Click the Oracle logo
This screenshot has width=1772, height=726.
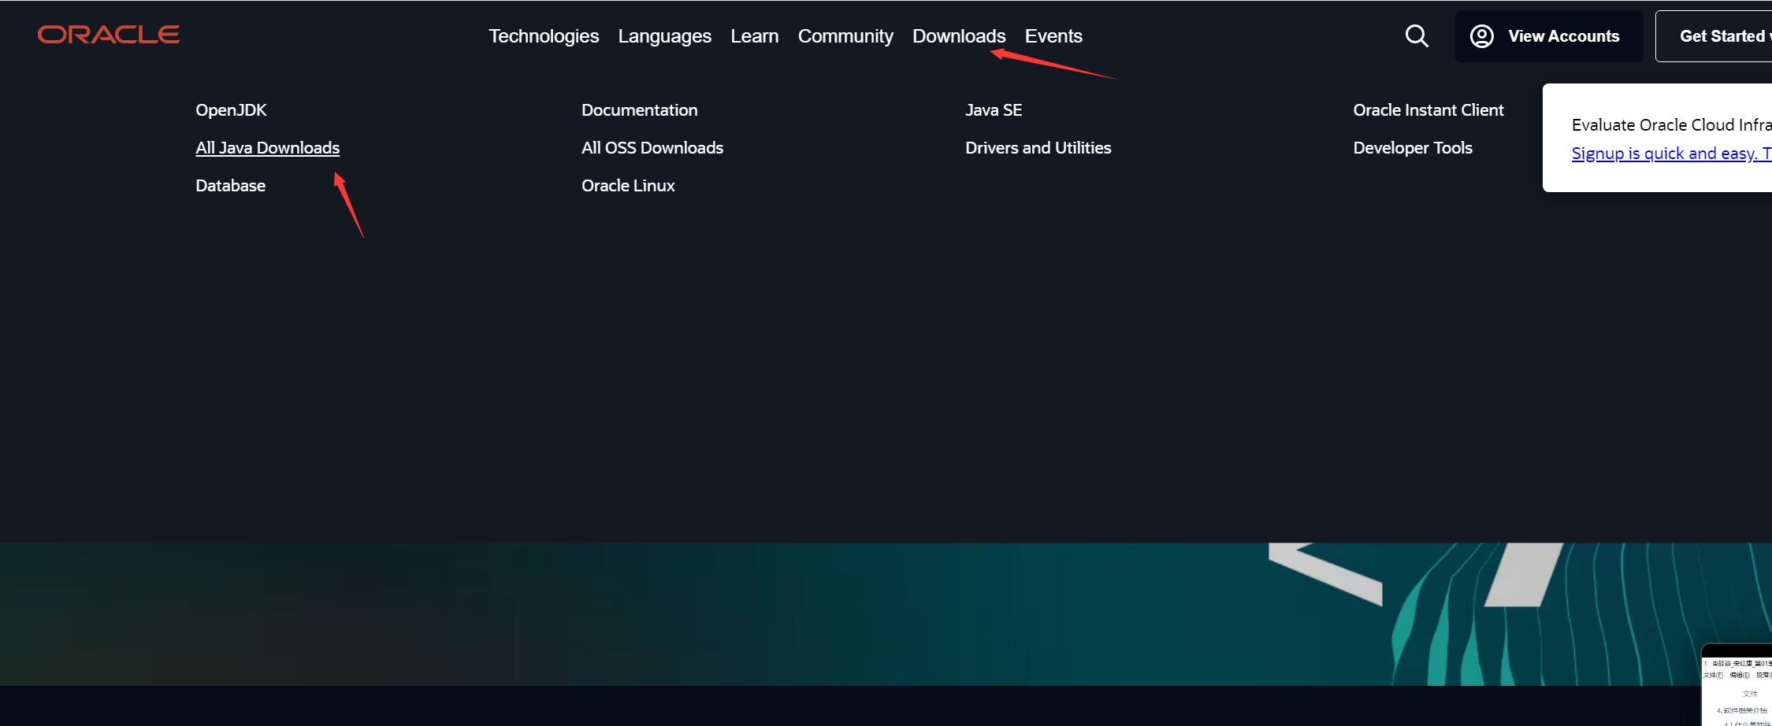pos(109,35)
